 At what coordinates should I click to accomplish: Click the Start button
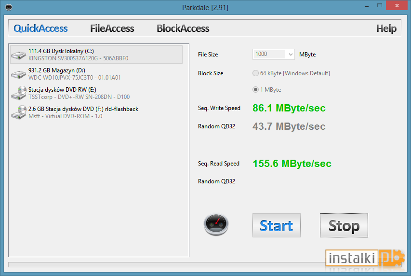tap(276, 225)
